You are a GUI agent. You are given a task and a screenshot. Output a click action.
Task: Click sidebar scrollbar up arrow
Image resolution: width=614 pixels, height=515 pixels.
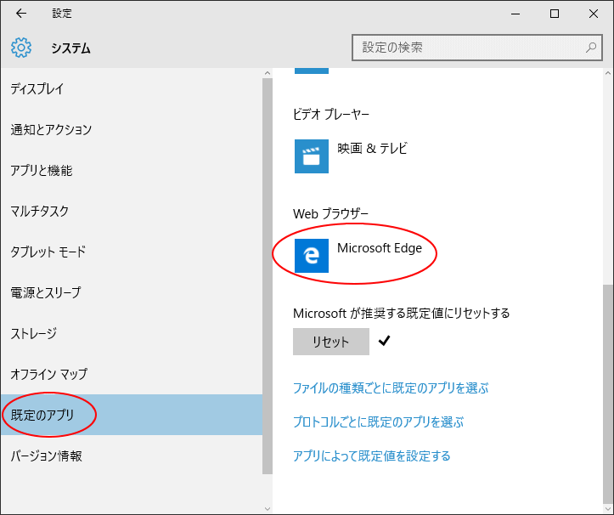coord(268,73)
